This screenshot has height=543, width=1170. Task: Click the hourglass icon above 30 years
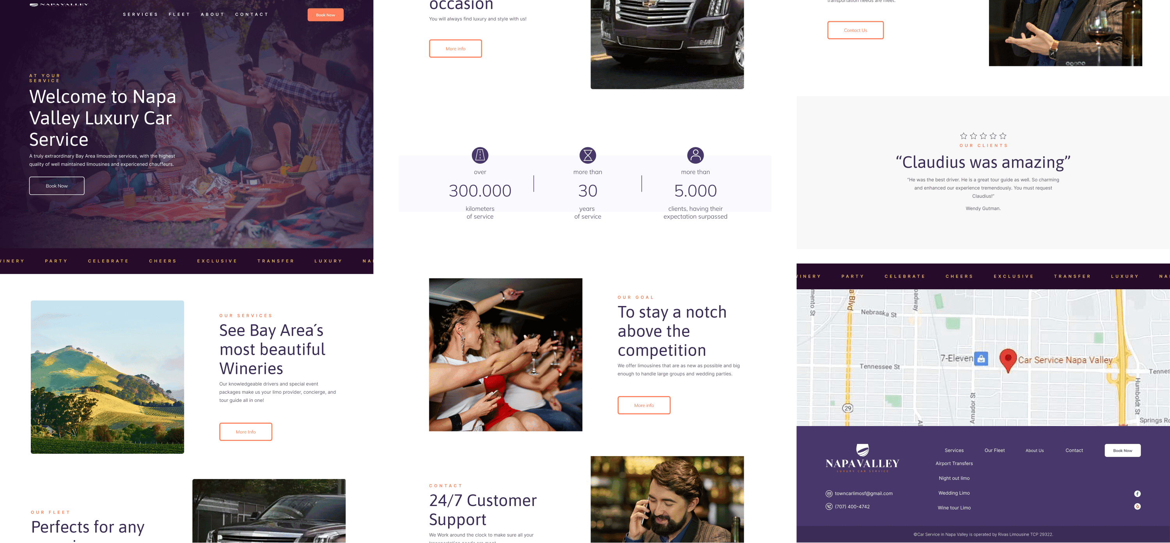[x=588, y=155]
